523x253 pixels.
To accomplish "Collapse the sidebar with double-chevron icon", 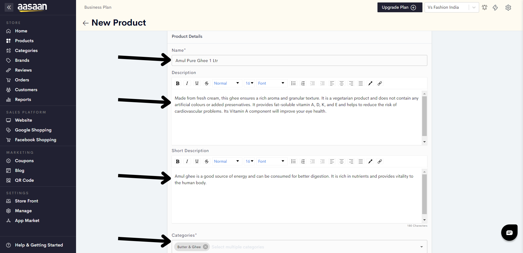I will tap(9, 7).
